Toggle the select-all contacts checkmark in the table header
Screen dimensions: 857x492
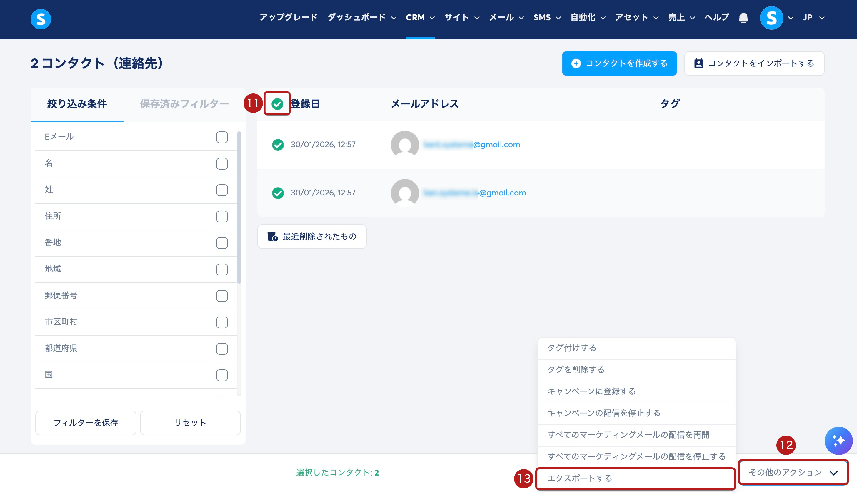pyautogui.click(x=277, y=104)
